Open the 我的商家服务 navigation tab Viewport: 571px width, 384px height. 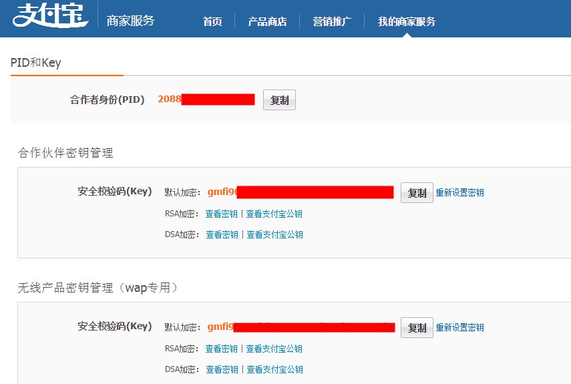[x=407, y=21]
